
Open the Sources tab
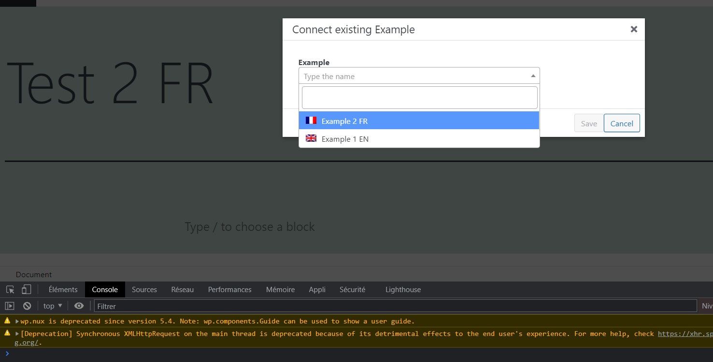(144, 289)
